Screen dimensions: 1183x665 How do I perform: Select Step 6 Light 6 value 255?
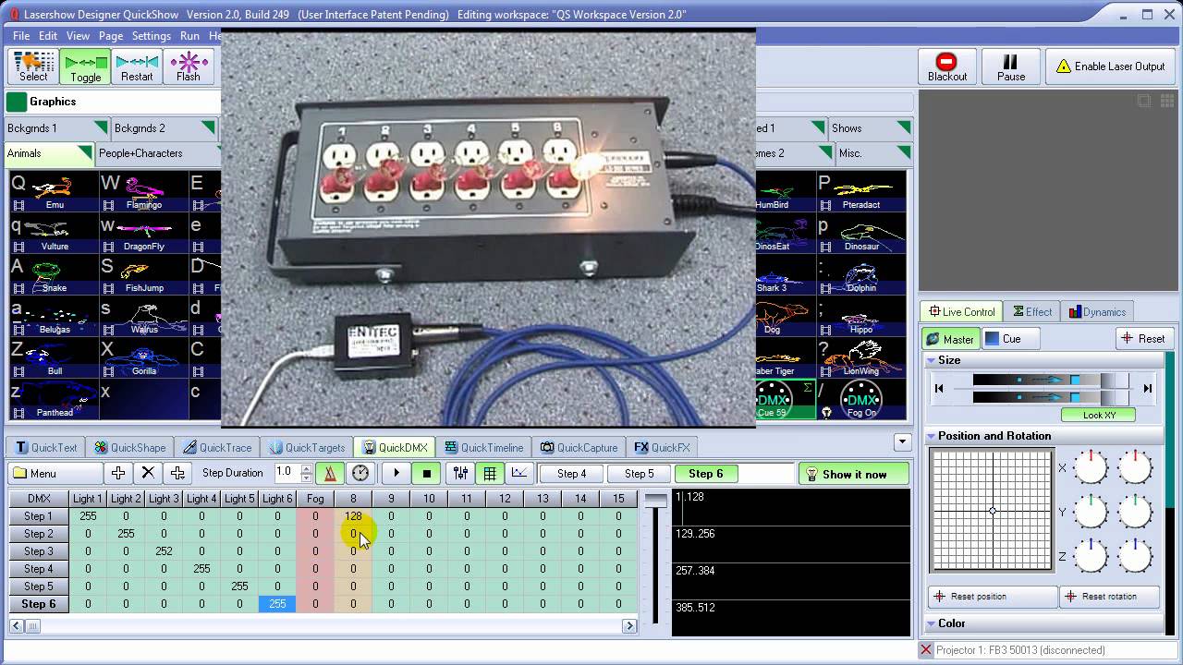277,604
